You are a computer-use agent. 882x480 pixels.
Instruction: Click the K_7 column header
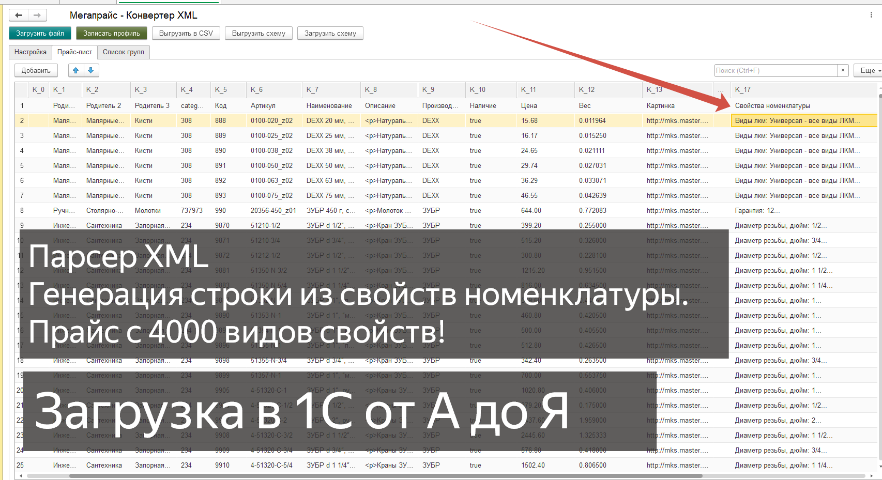332,90
